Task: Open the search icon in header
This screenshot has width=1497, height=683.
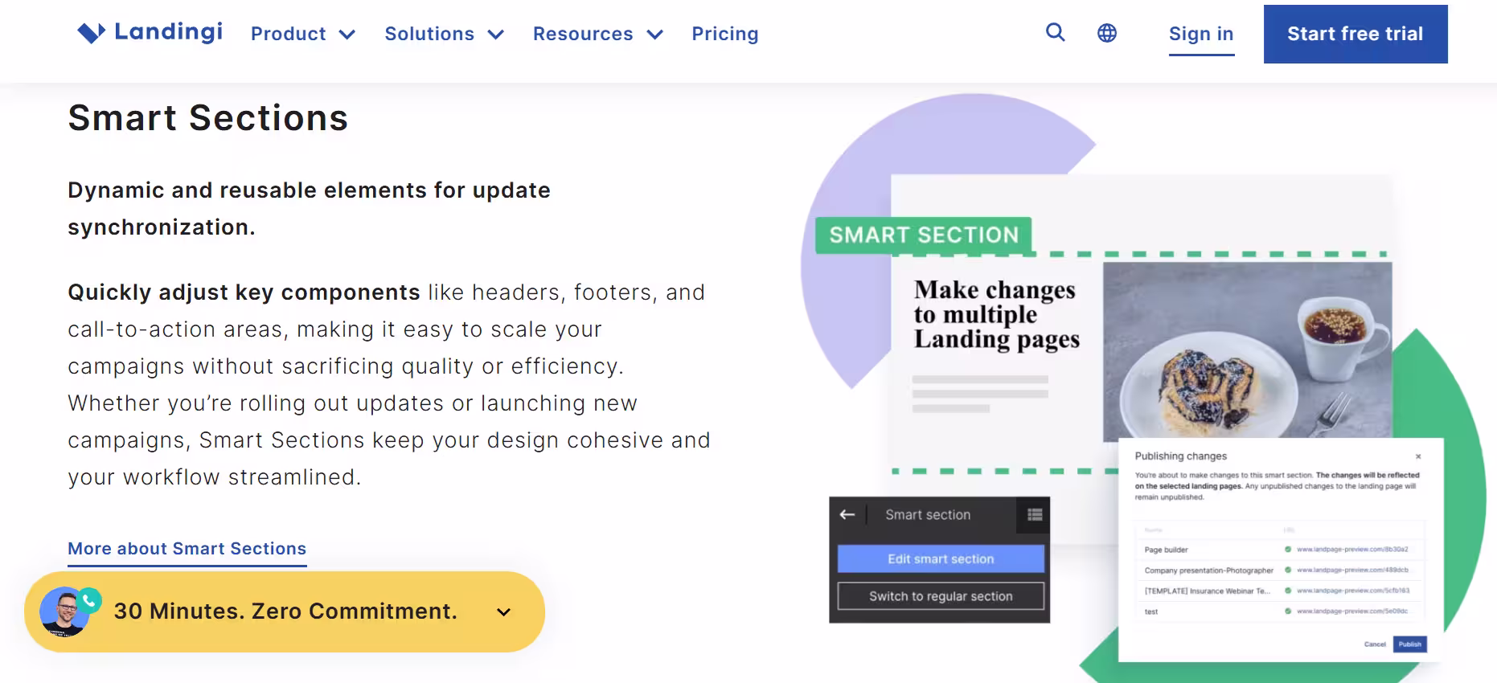Action: click(1055, 32)
